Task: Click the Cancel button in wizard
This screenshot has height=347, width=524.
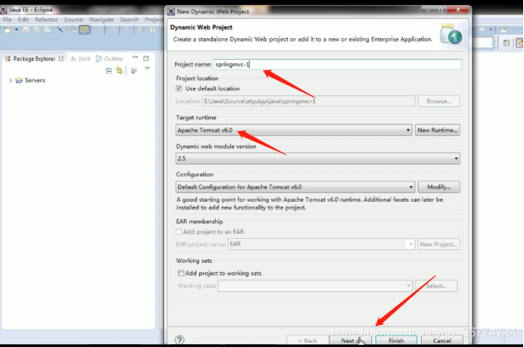Action: 441,340
